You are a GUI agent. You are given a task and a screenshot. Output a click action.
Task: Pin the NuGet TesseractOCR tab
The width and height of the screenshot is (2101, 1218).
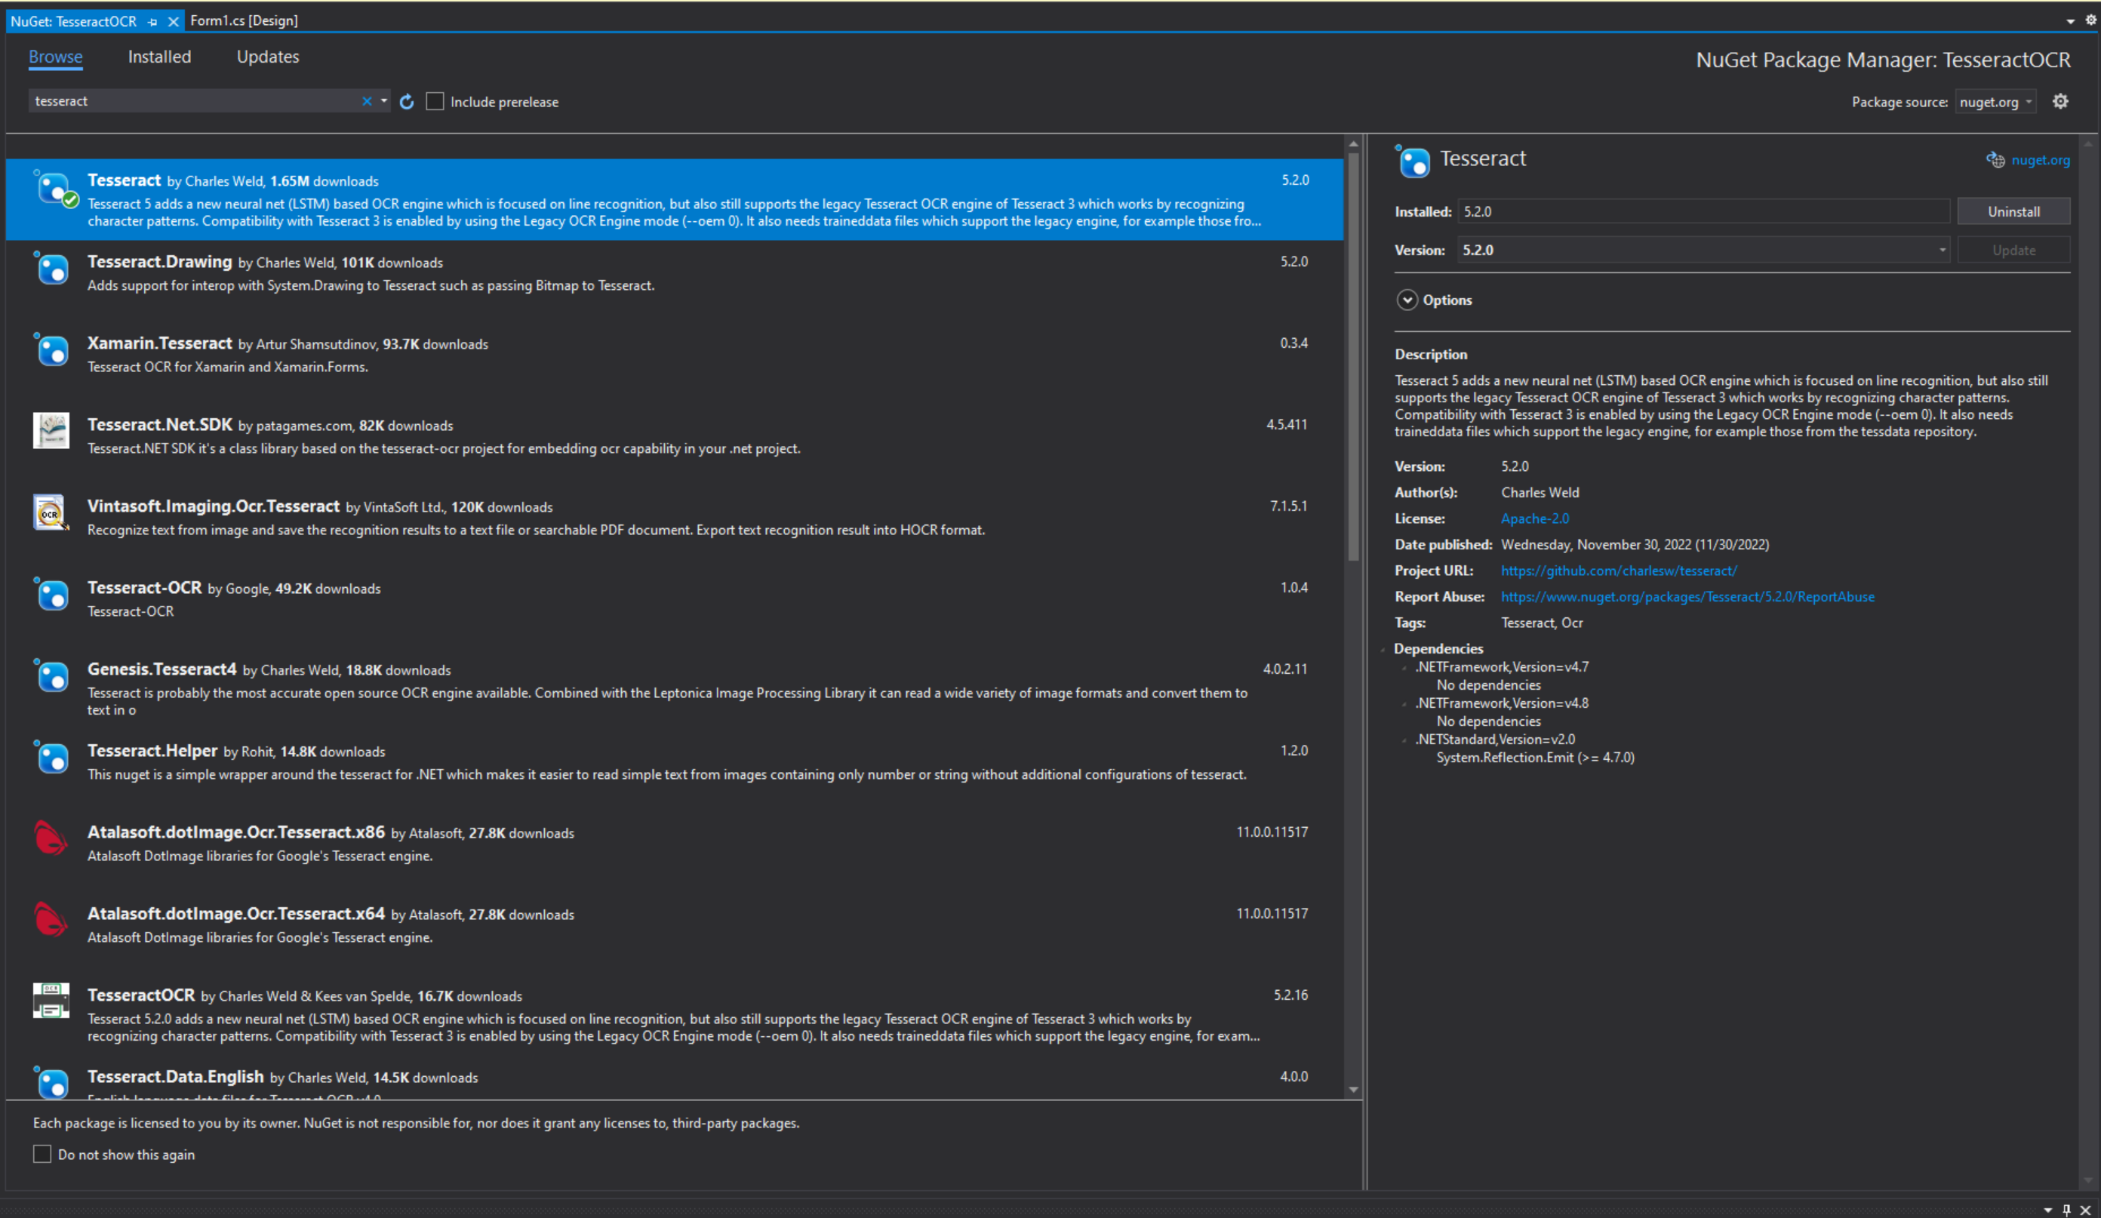(152, 22)
